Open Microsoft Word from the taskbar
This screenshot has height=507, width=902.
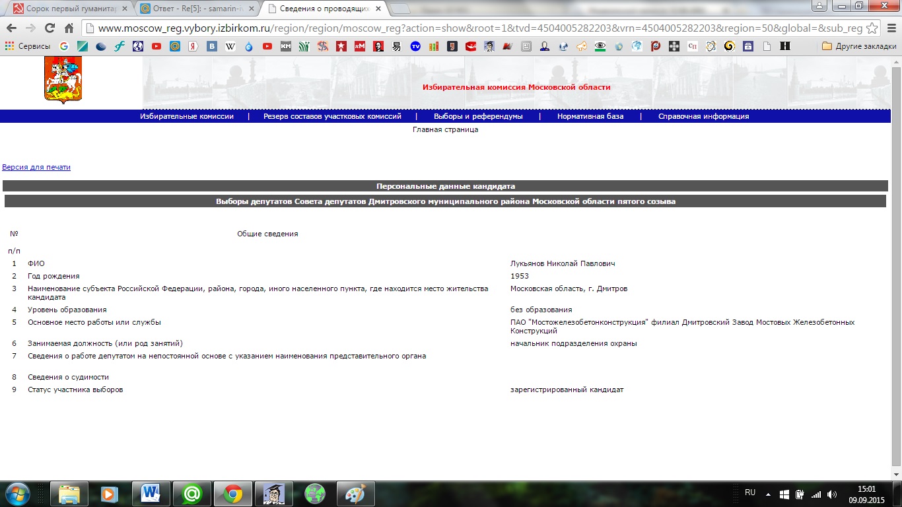tap(151, 494)
